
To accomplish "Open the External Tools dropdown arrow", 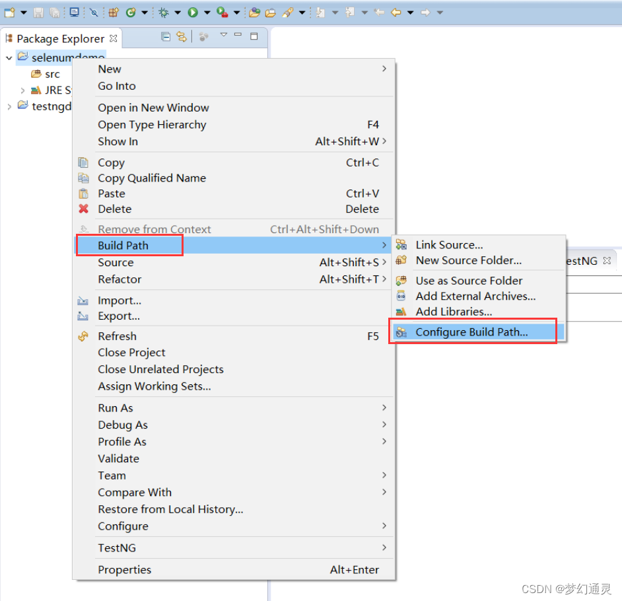I will point(237,13).
